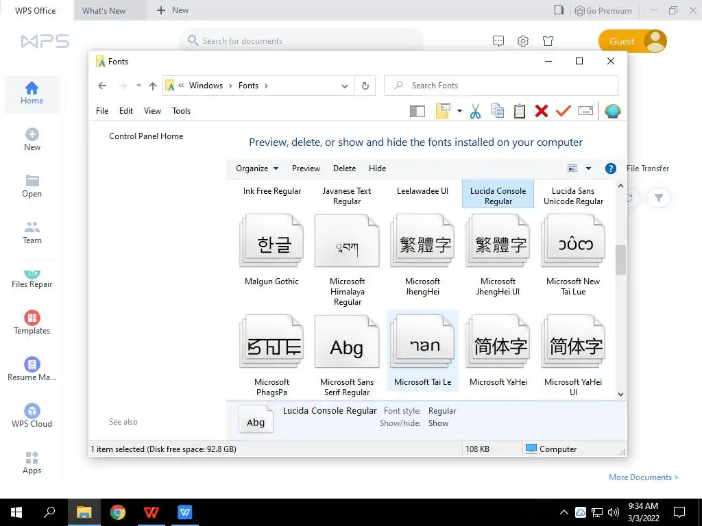Refresh the Fonts folder view
The width and height of the screenshot is (702, 526).
click(365, 86)
